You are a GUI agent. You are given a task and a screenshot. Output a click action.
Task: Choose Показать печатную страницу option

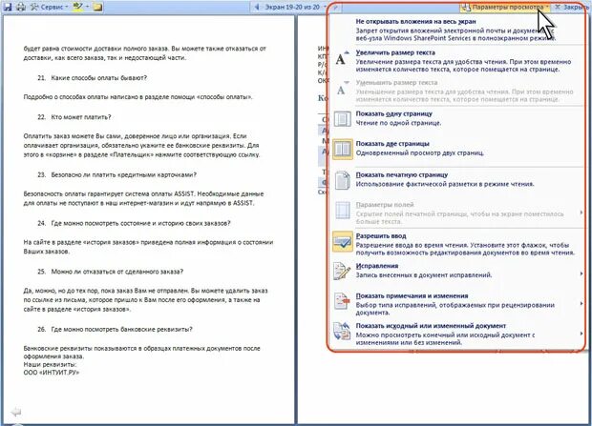[457, 179]
